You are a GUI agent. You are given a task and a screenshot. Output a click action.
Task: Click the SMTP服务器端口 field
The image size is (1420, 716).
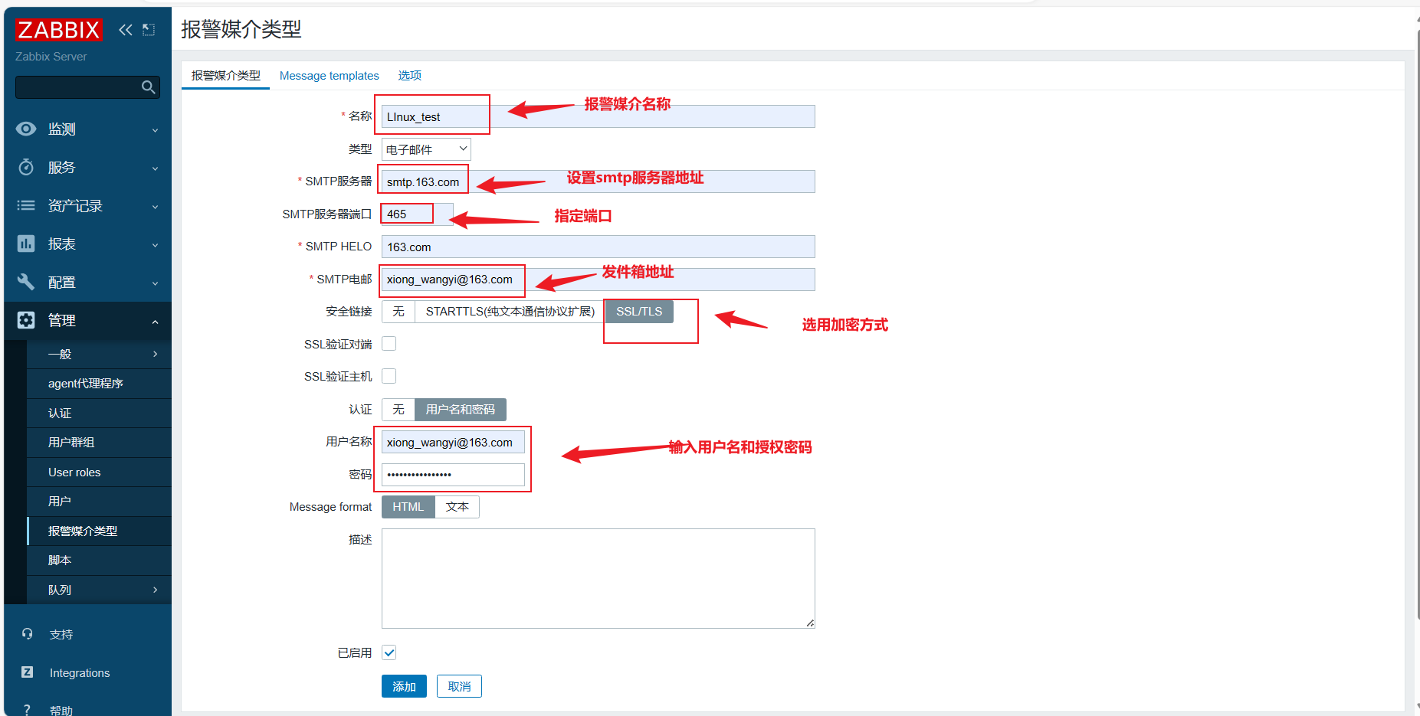tap(418, 214)
